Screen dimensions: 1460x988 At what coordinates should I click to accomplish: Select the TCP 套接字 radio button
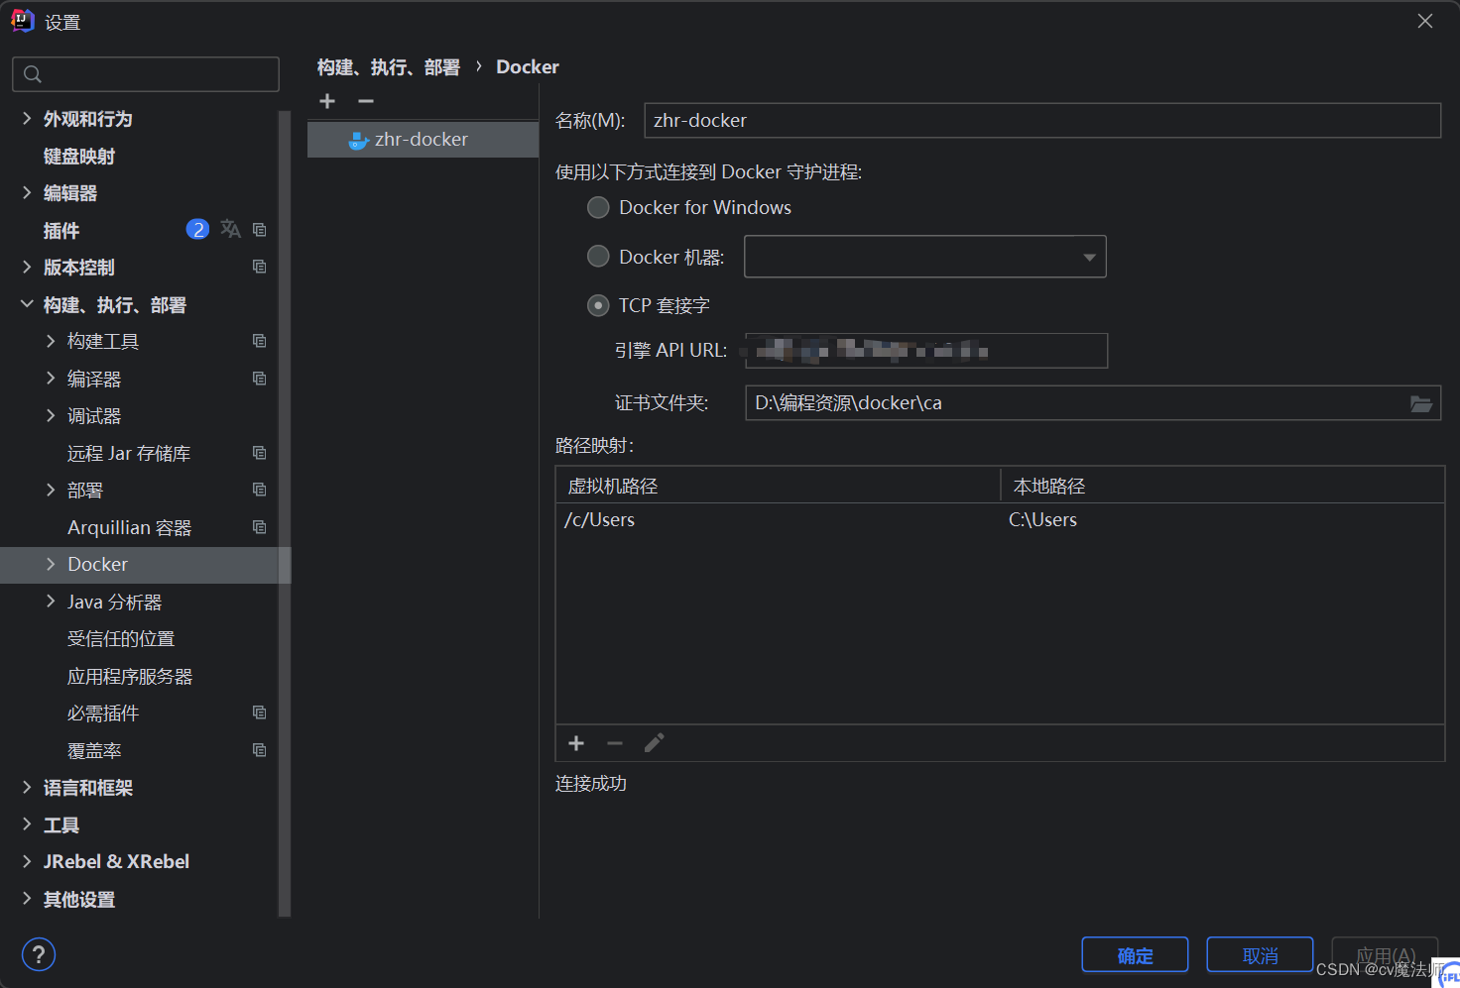click(598, 305)
